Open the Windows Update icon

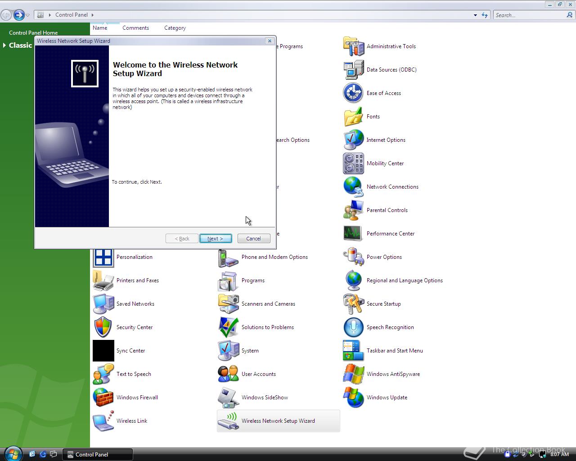(353, 398)
